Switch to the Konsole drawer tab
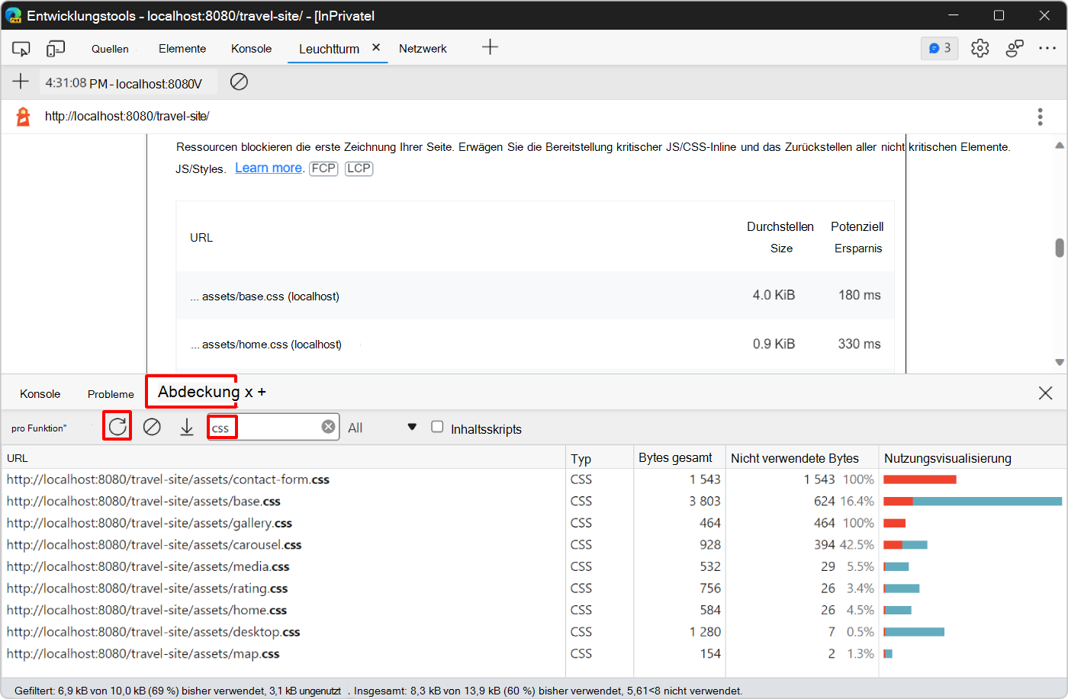 (40, 394)
